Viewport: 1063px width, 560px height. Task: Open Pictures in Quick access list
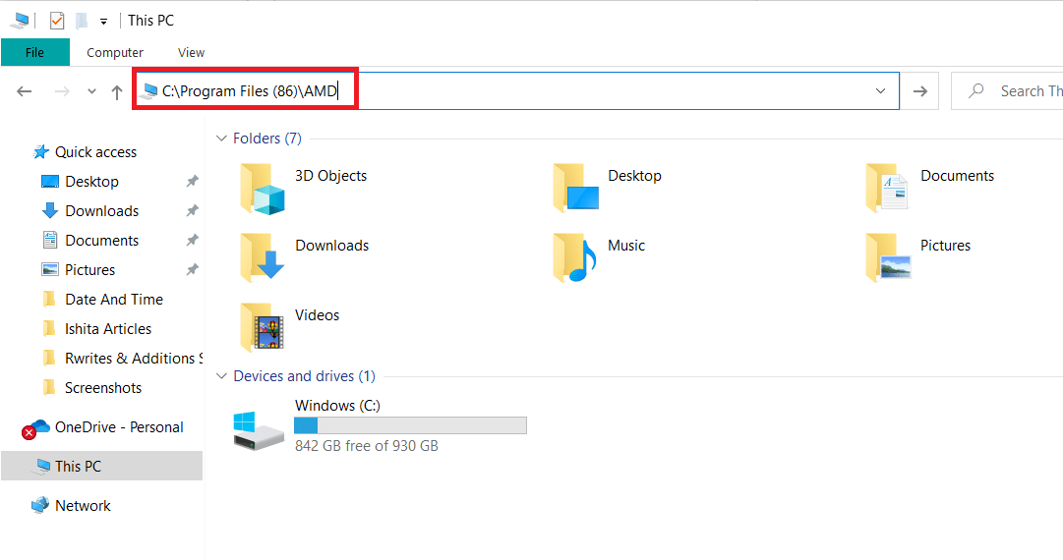coord(89,269)
